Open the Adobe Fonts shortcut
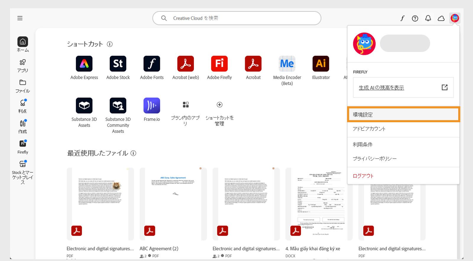The width and height of the screenshot is (473, 261). pos(152,68)
